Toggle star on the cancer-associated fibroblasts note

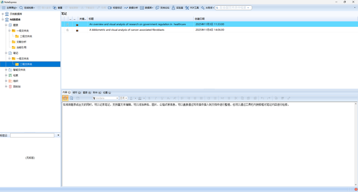click(68, 30)
